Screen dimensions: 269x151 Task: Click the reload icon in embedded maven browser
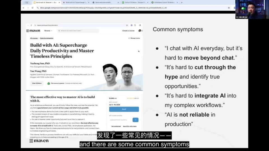(x=31, y=25)
